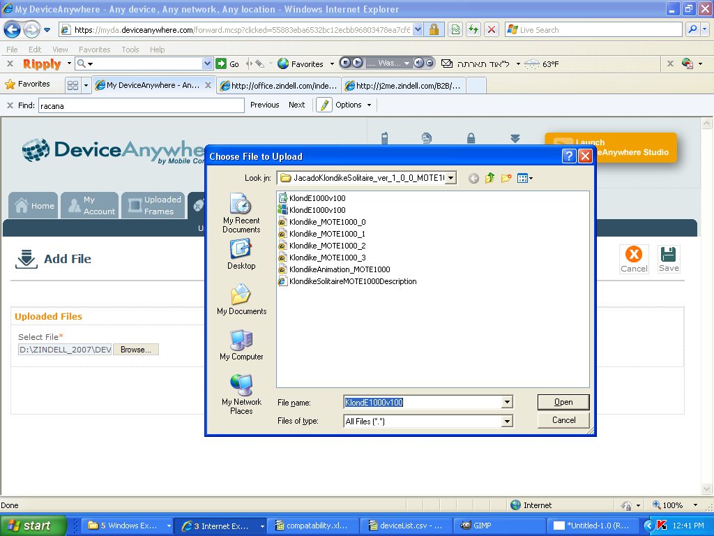This screenshot has height=536, width=714.
Task: Open the page zoom 100% dropdown arrow
Action: click(x=695, y=505)
